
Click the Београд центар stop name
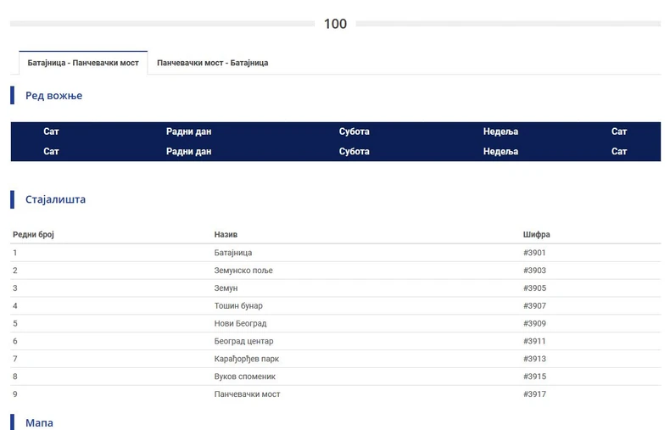pyautogui.click(x=243, y=341)
